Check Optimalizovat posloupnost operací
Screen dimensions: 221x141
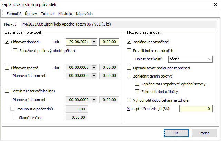coord(129,68)
